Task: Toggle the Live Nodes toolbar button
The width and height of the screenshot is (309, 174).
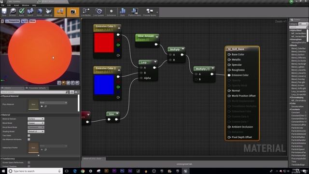Action: 86,12
